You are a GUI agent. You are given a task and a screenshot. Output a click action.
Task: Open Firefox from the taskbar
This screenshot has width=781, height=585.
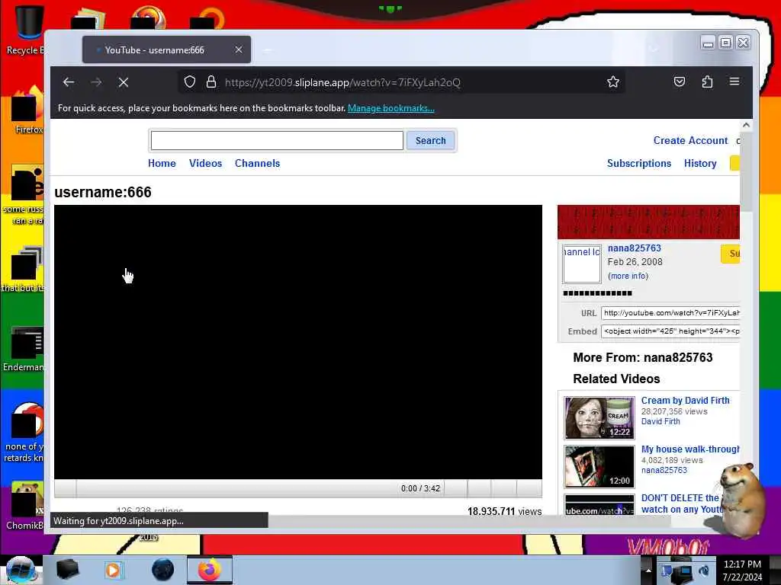tap(210, 570)
